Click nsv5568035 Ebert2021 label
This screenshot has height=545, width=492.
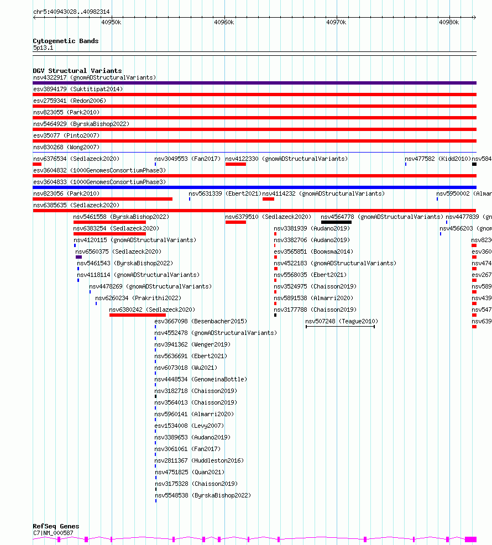[310, 275]
